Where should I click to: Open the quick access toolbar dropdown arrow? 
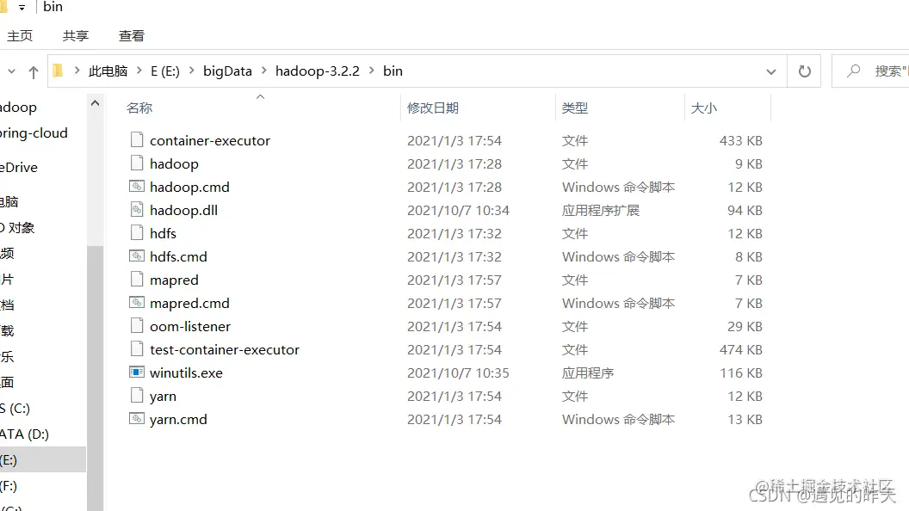click(x=22, y=8)
